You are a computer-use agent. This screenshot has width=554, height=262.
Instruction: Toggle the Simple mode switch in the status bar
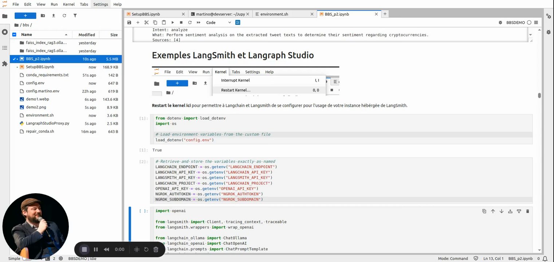click(x=26, y=259)
